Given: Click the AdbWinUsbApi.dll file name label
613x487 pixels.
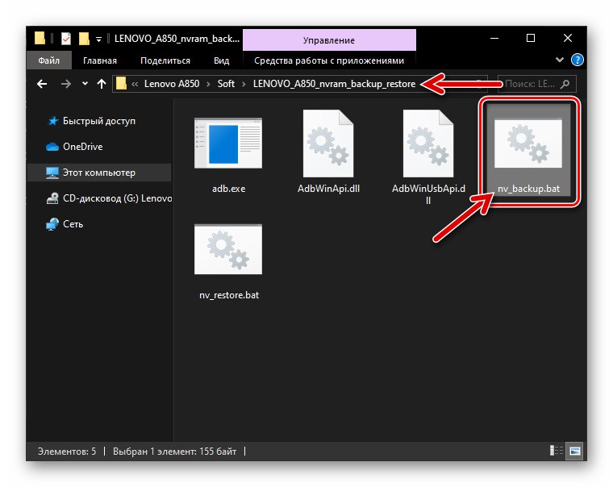Looking at the screenshot, I should (428, 194).
